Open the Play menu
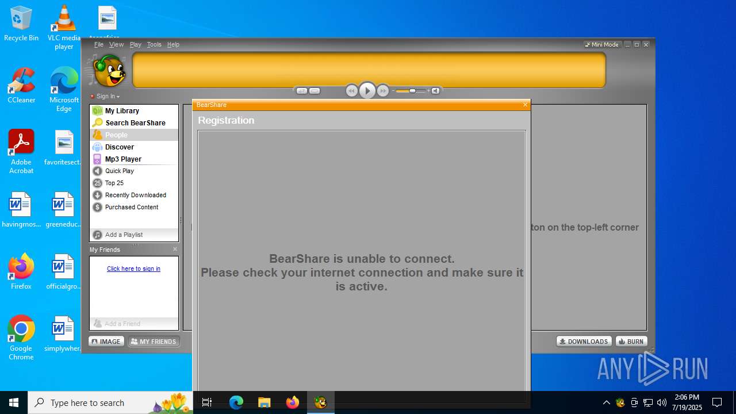The image size is (736, 414). tap(136, 44)
